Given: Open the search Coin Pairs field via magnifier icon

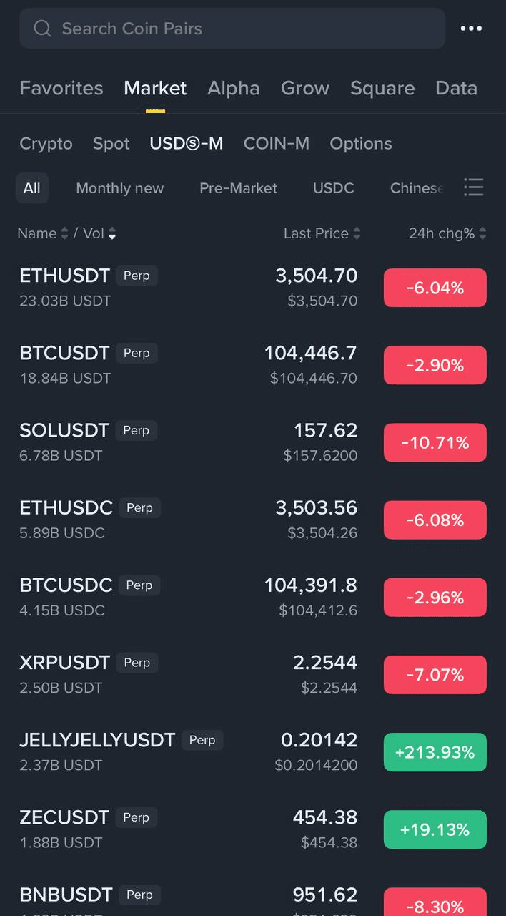Looking at the screenshot, I should click(x=42, y=29).
